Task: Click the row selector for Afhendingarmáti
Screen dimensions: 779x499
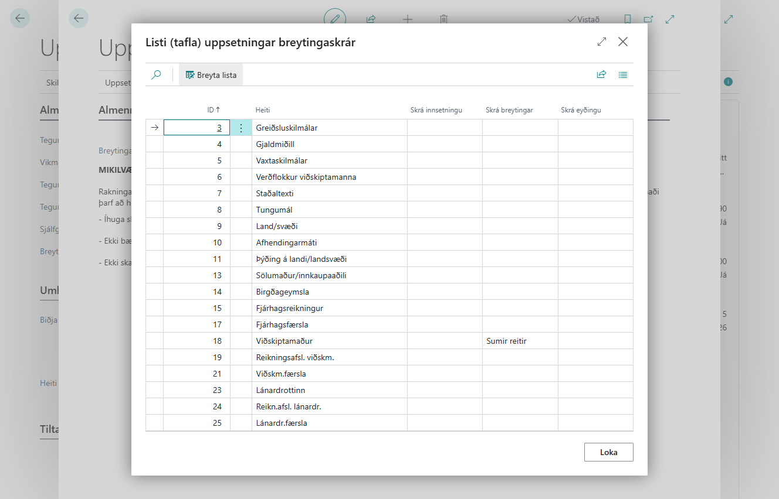Action: (154, 242)
